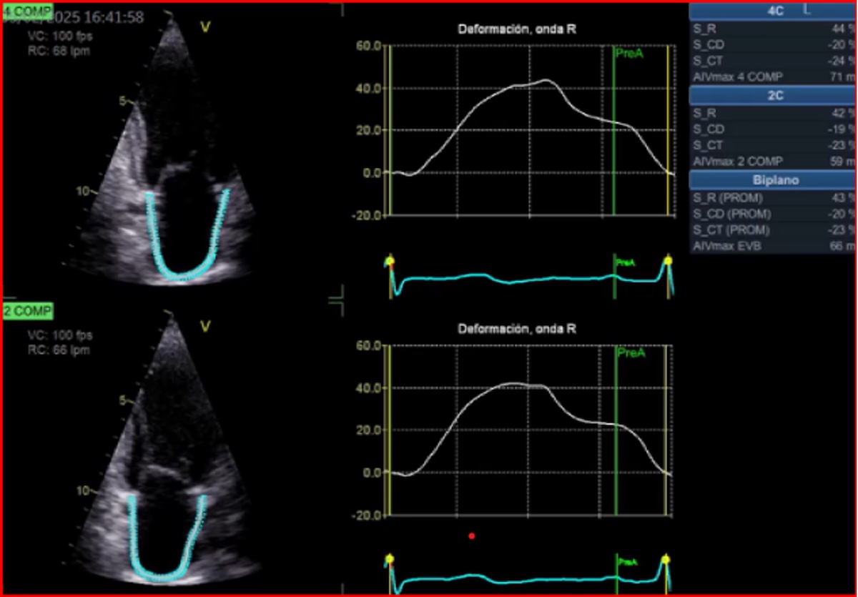Select the S_CD (PROM) biplane row
The width and height of the screenshot is (858, 597).
(774, 214)
